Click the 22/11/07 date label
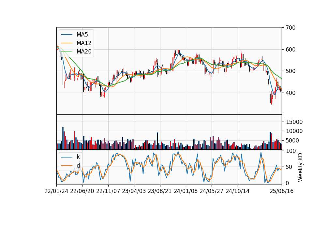 click(x=108, y=191)
